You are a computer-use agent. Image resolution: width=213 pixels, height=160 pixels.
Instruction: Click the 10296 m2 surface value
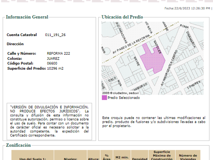55,69
